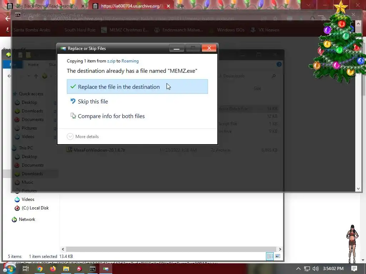Open the z.zip source link

coord(111,61)
